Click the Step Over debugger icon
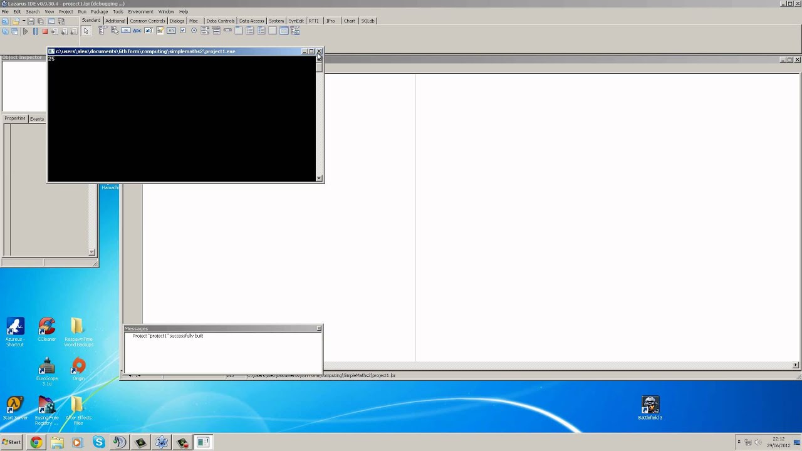 pos(64,31)
